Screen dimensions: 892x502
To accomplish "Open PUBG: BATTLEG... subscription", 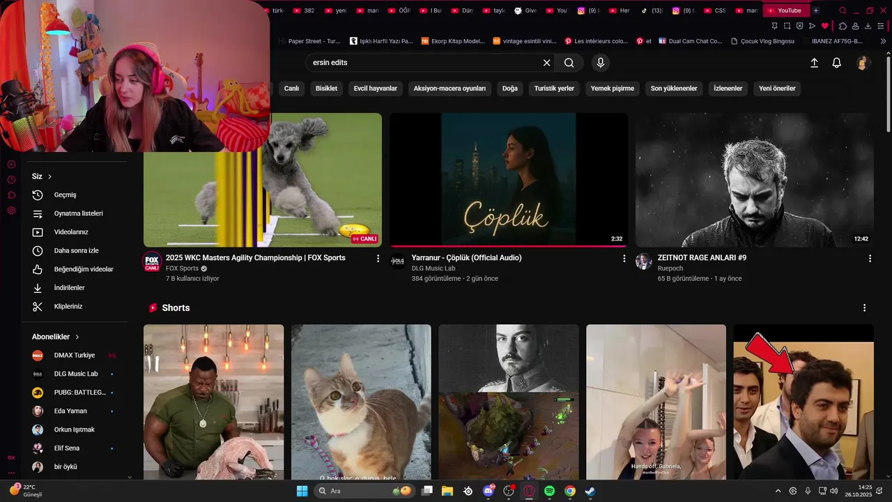I will (x=75, y=393).
